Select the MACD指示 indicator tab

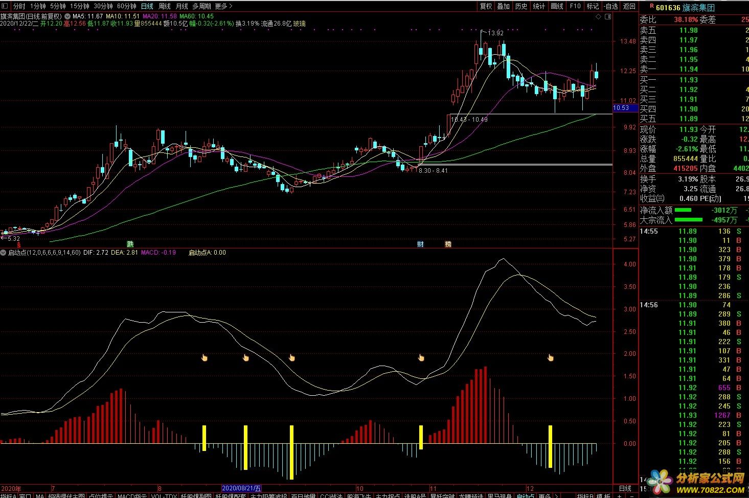tap(132, 496)
